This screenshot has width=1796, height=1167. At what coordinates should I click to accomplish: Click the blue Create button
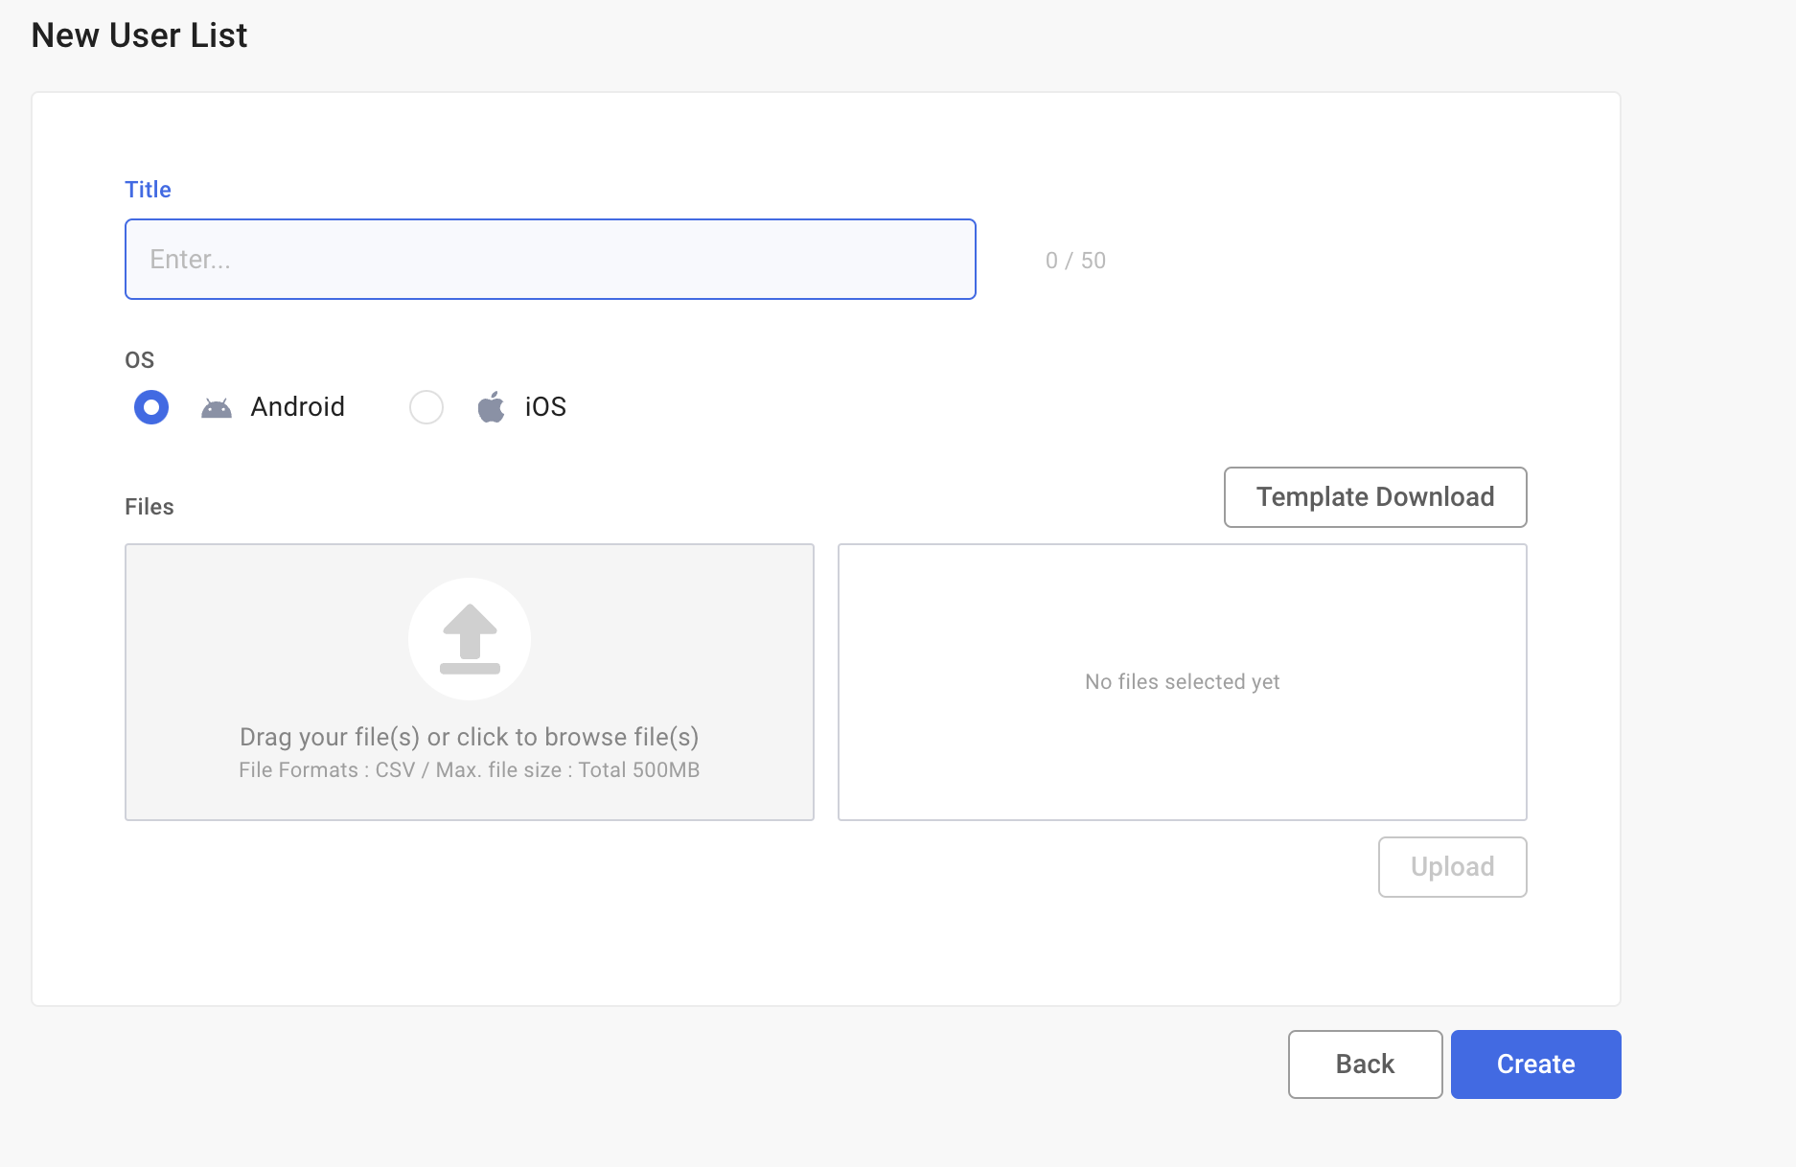tap(1535, 1064)
